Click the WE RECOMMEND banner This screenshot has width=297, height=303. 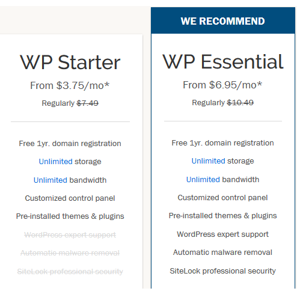coord(222,20)
